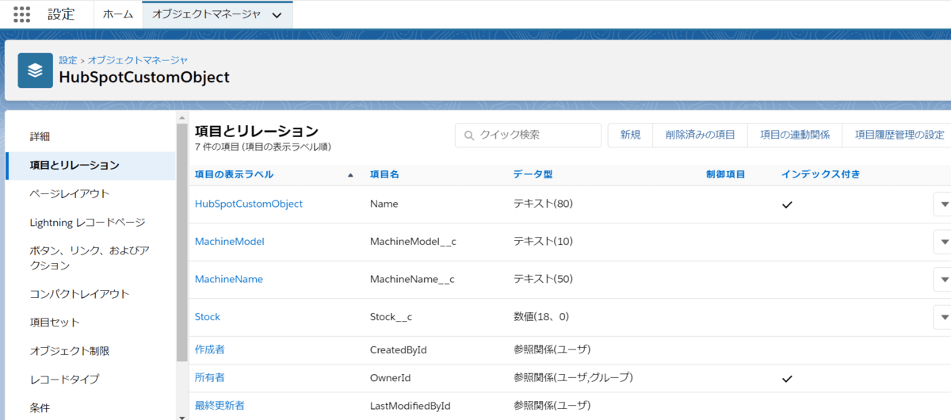Click the LastModifiedById field name cell
Viewport: 951px width, 420px height.
(x=410, y=406)
